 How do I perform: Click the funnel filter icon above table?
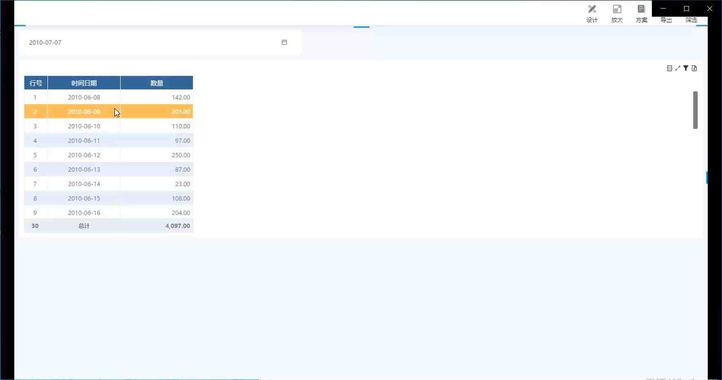click(686, 68)
